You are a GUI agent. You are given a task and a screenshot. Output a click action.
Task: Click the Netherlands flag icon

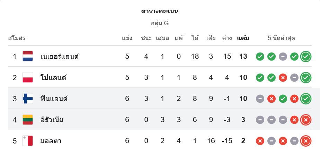click(28, 56)
